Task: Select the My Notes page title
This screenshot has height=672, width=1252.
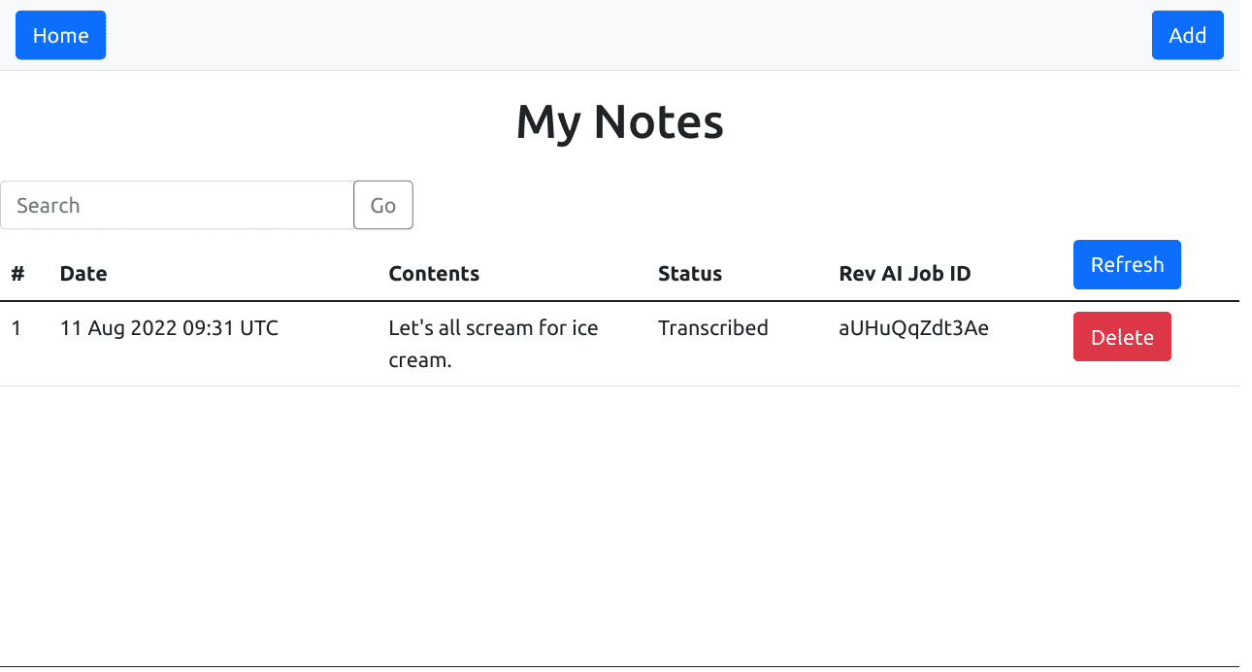Action: click(620, 121)
